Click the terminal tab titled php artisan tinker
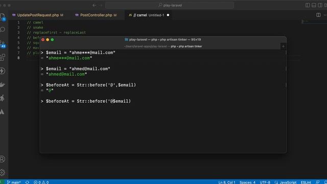The width and height of the screenshot is (327, 184). [163, 47]
